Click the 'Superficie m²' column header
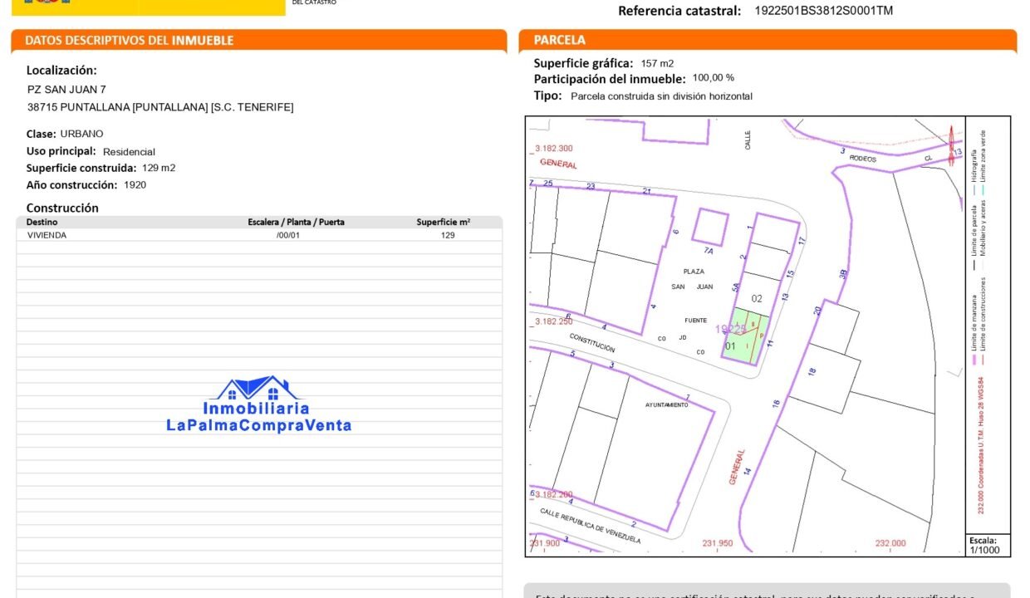 click(x=444, y=223)
